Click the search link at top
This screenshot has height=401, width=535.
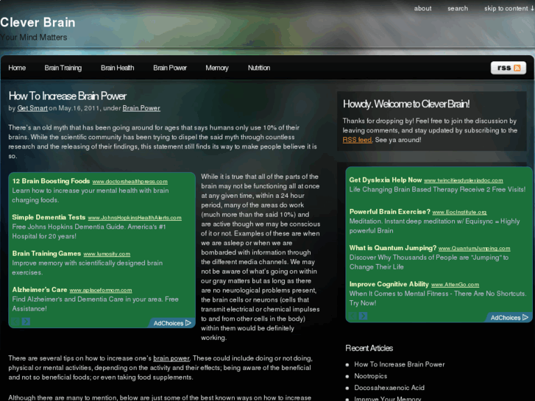pyautogui.click(x=458, y=9)
